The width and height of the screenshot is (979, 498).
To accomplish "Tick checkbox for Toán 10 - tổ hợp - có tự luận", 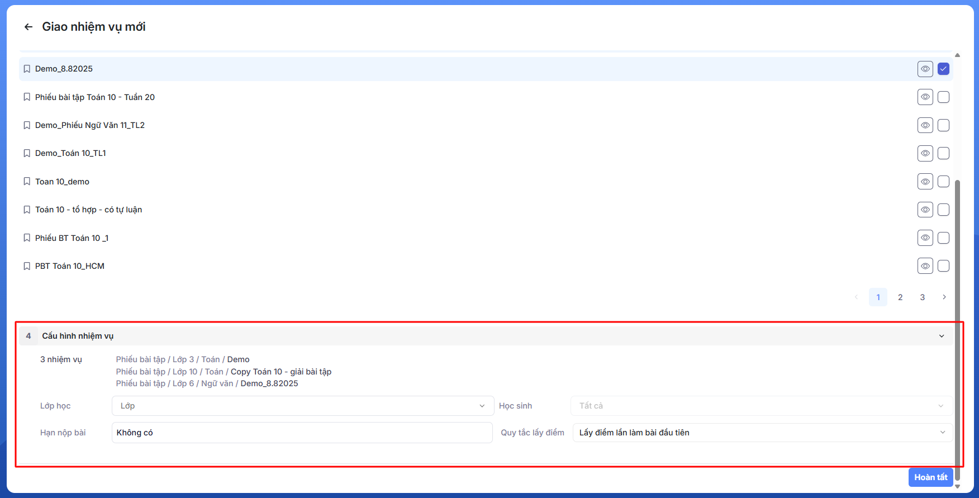I will pyautogui.click(x=943, y=210).
